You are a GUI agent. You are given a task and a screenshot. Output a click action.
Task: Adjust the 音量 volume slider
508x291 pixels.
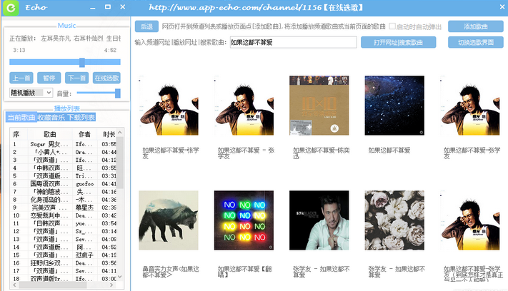pyautogui.click(x=99, y=93)
